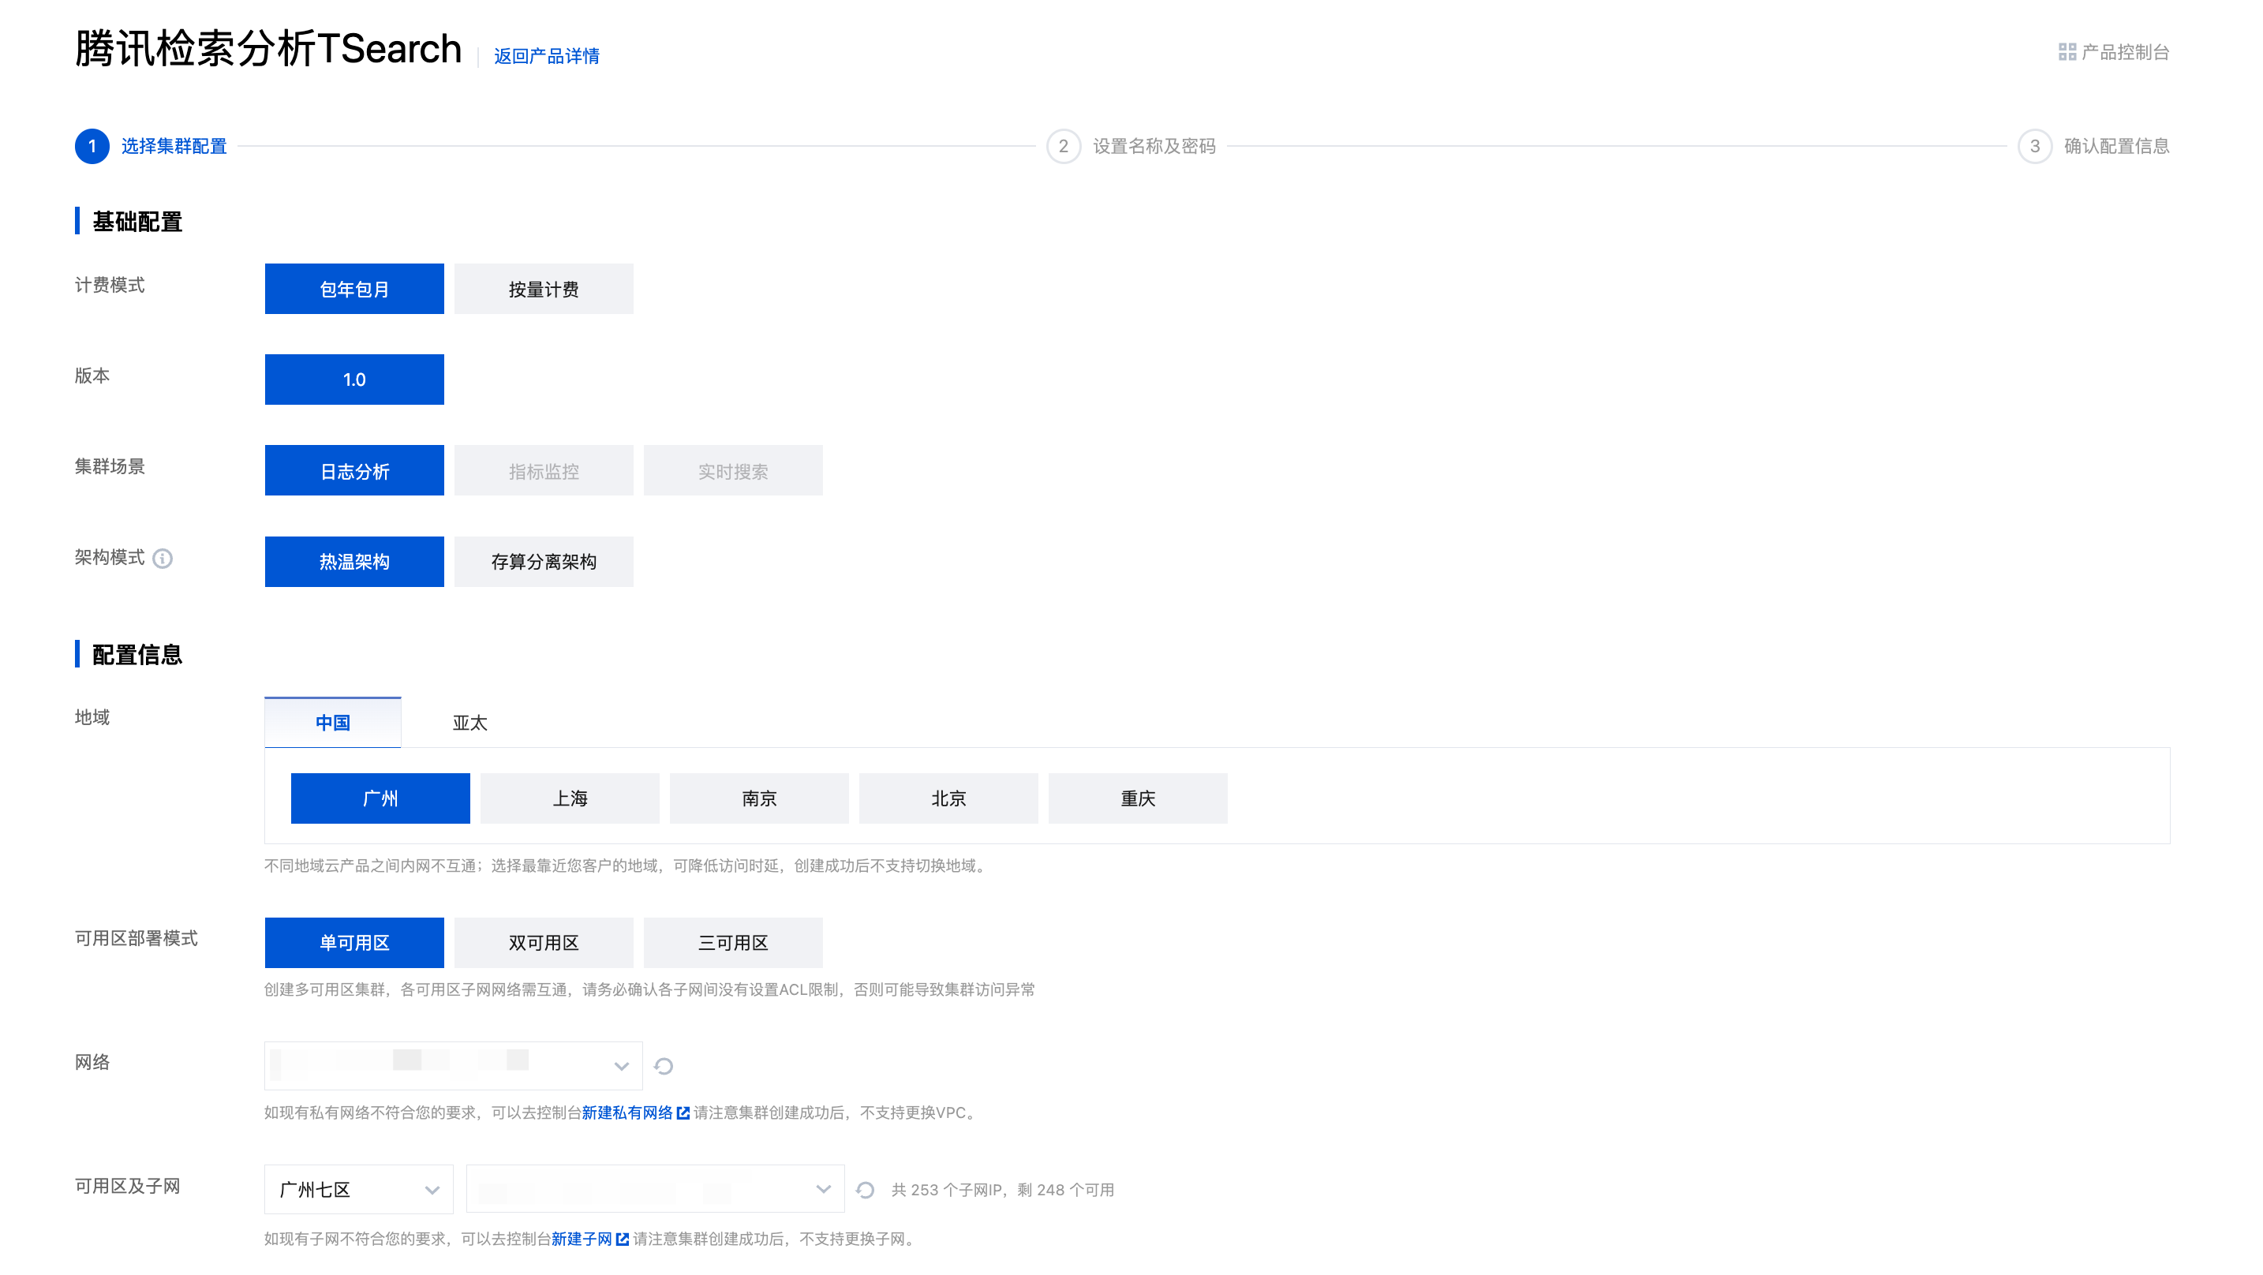The width and height of the screenshot is (2263, 1275).
Task: Open 产品控制台 link
Action: tap(2125, 53)
